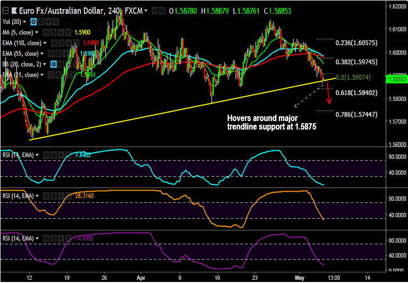Hide the EMA (110, close) line
The width and height of the screenshot is (408, 283).
tap(54, 43)
